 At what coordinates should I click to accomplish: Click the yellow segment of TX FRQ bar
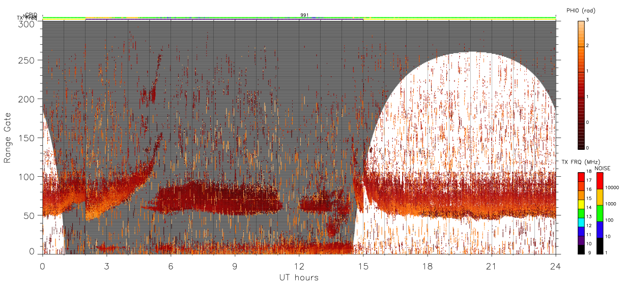pyautogui.click(x=581, y=204)
